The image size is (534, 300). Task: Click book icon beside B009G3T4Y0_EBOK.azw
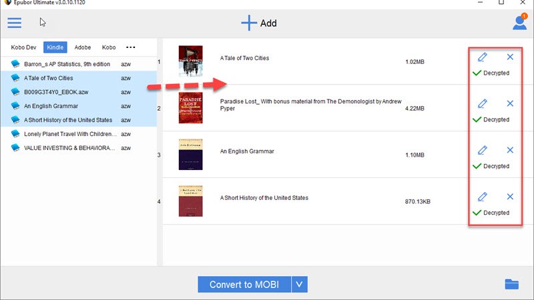click(x=15, y=92)
